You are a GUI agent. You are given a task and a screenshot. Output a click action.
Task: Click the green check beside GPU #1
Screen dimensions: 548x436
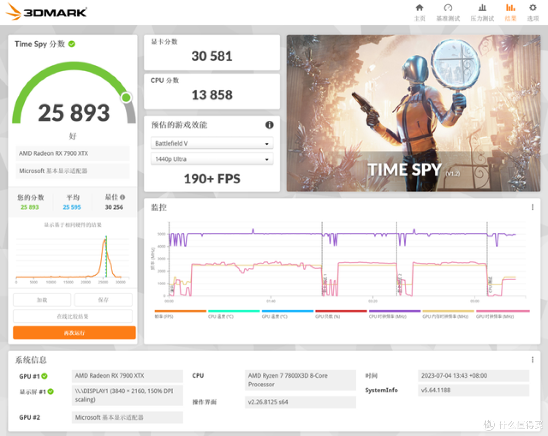(44, 376)
